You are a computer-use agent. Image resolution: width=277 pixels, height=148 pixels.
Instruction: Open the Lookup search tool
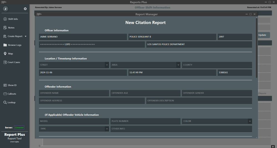11,102
